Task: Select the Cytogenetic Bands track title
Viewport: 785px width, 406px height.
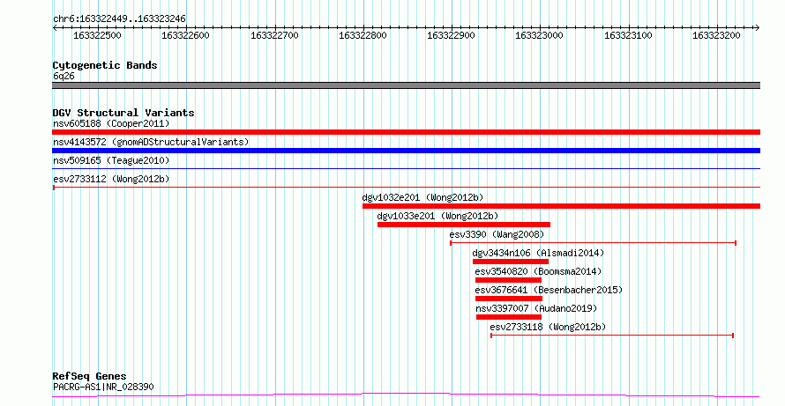Action: click(x=105, y=65)
